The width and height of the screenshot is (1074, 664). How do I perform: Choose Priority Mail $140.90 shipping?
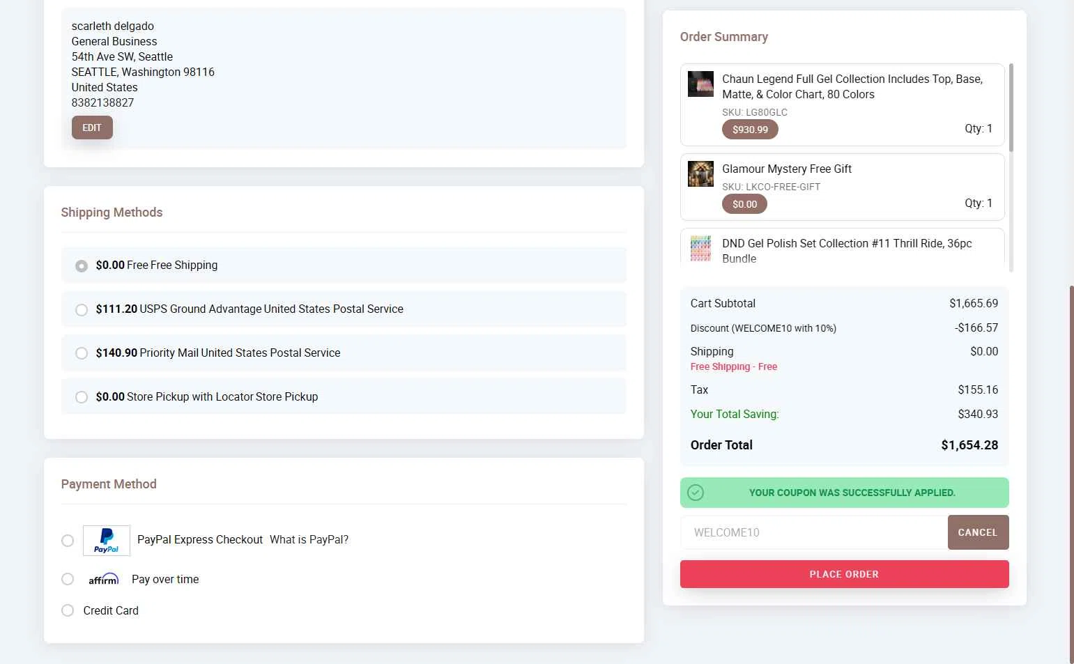[x=82, y=353]
